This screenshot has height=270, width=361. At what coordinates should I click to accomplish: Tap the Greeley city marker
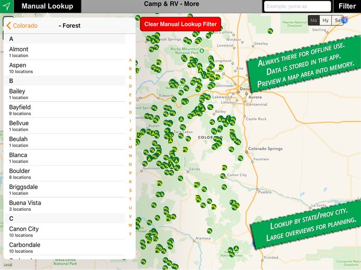[x=253, y=46]
